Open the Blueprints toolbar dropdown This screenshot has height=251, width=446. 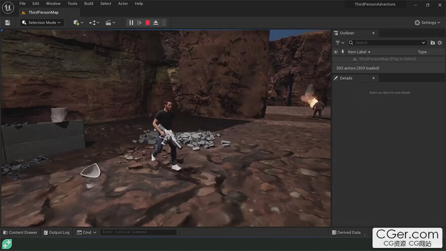94,22
